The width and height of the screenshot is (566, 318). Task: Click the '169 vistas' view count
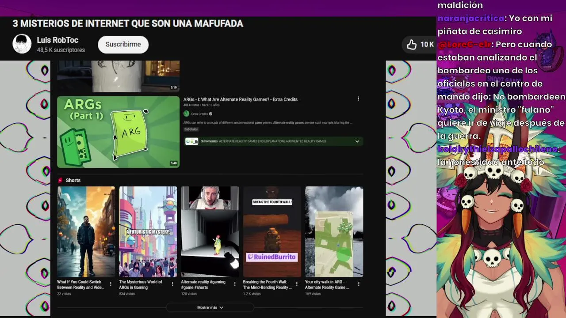pos(313,294)
